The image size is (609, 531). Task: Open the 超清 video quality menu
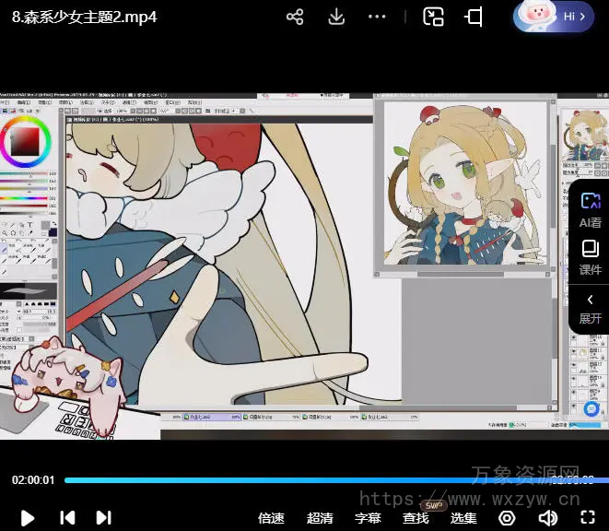tap(320, 518)
